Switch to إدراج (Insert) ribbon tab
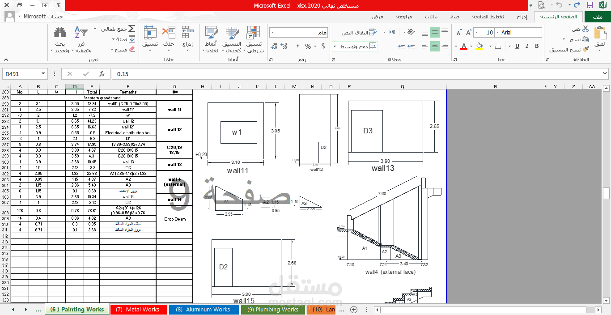Image resolution: width=611 pixels, height=315 pixels. click(522, 17)
